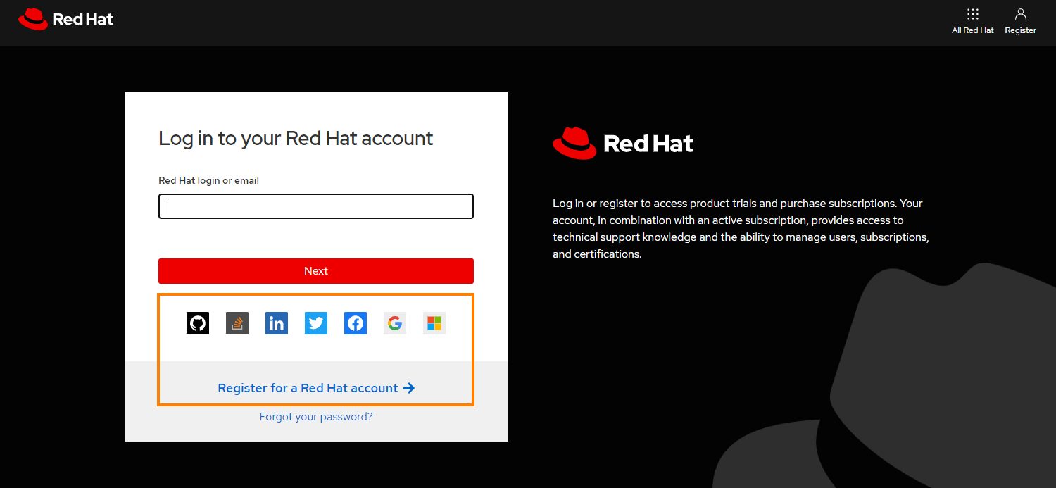1056x488 pixels.
Task: Sign in with the Stack Overflow icon
Action: (237, 323)
